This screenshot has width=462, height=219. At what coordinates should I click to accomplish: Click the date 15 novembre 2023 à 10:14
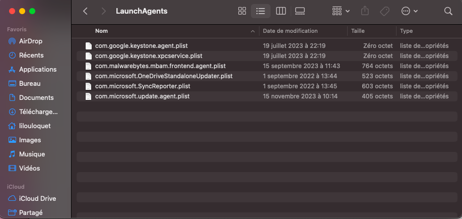(300, 96)
